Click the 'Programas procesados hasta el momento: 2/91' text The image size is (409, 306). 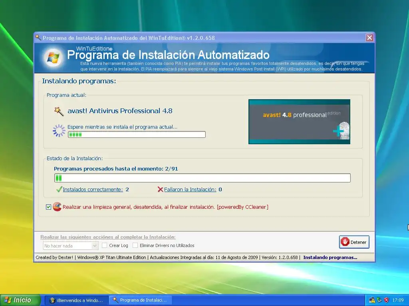pyautogui.click(x=116, y=169)
